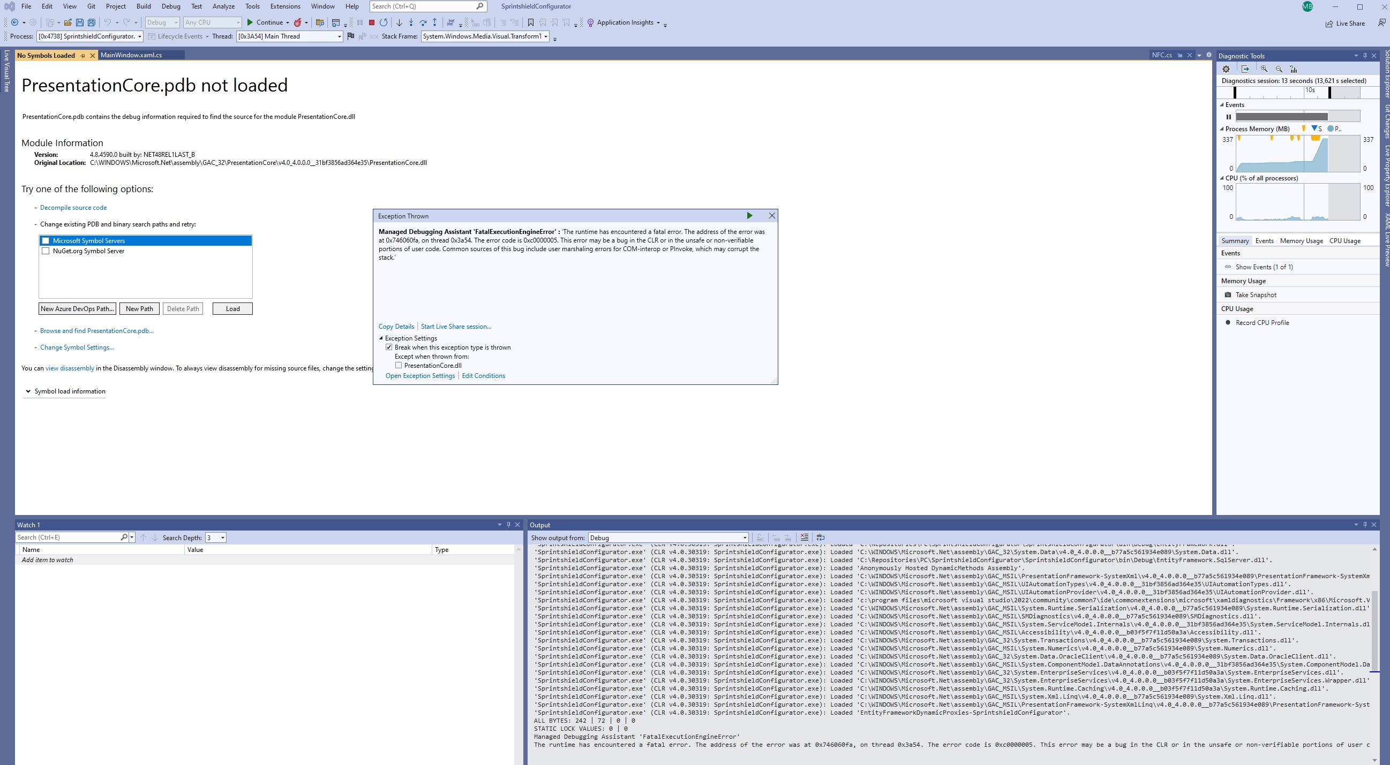Click the Application Insights lightbulb icon

590,22
